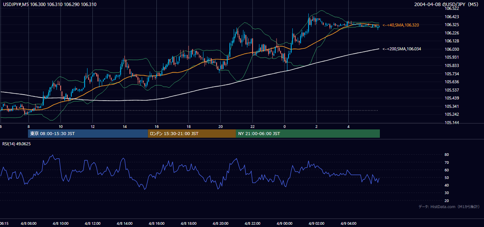Screen dimensions: 484x227
Task: Click the 4/8 22:00 date label
Action: click(252, 224)
